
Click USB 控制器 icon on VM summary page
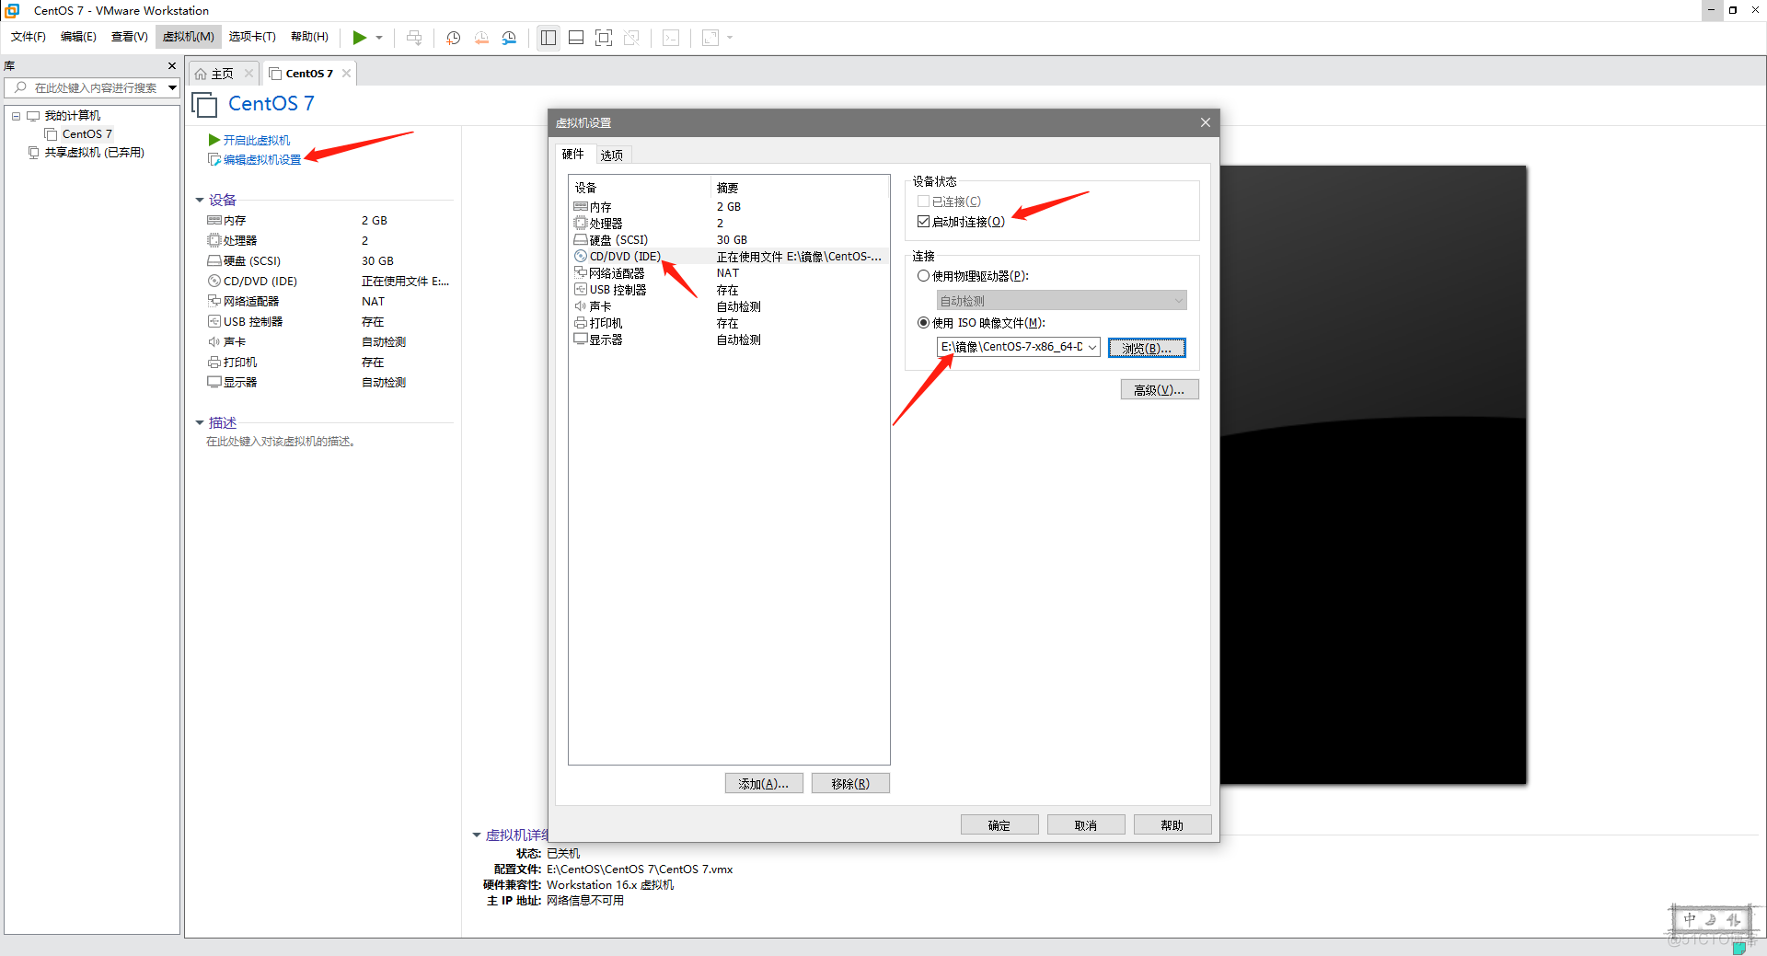[x=214, y=322]
